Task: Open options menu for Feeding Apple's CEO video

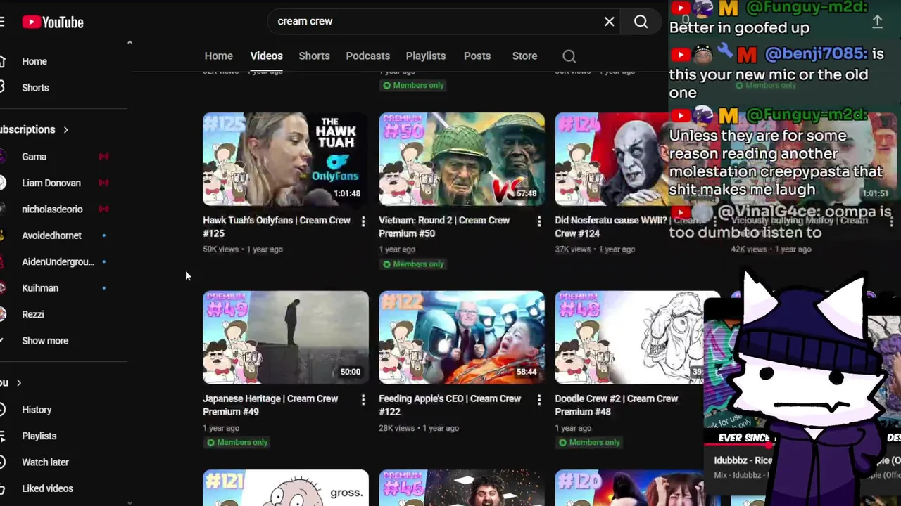Action: (539, 400)
